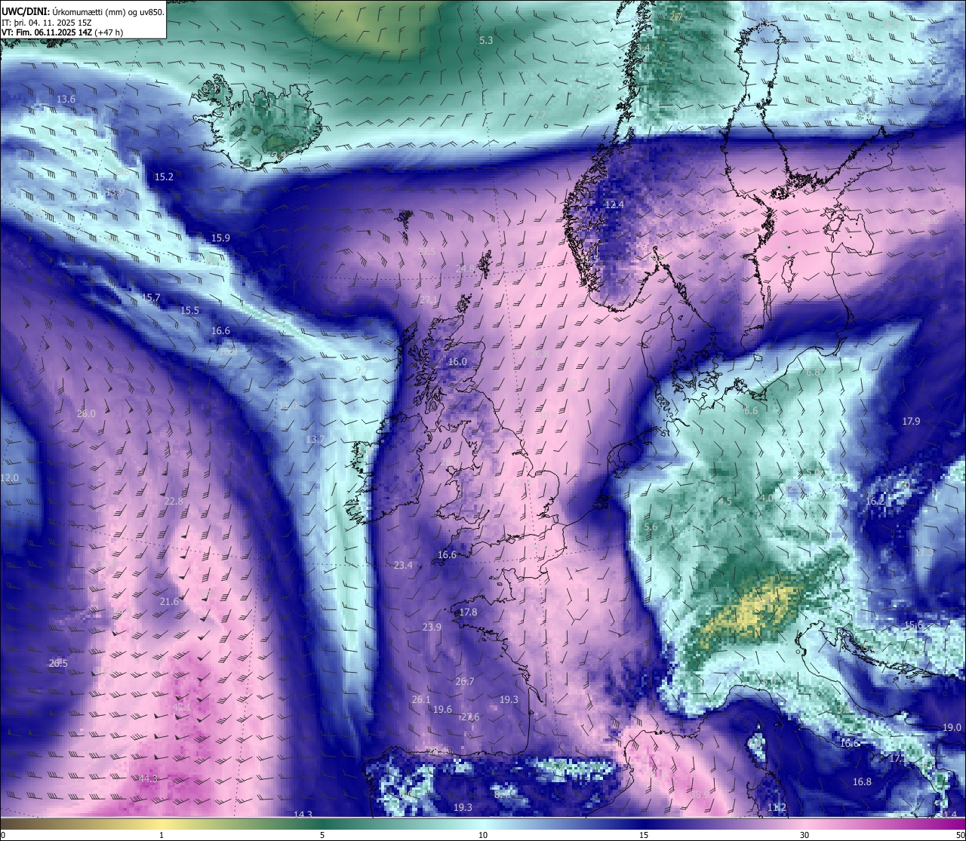Click the 23.9 value label
966x841 pixels.
pyautogui.click(x=432, y=628)
